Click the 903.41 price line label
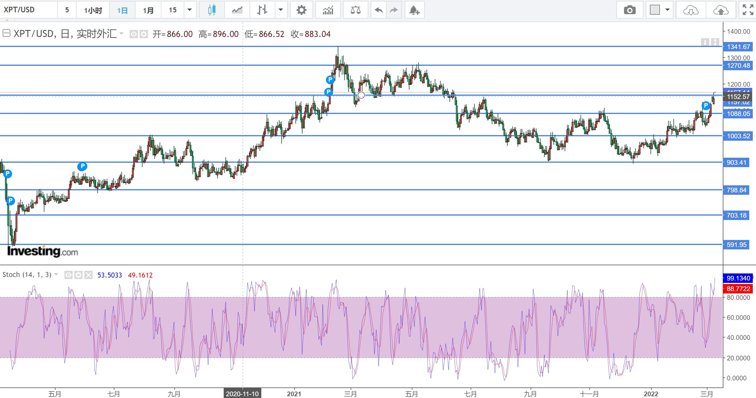Image resolution: width=756 pixels, height=398 pixels. 736,162
